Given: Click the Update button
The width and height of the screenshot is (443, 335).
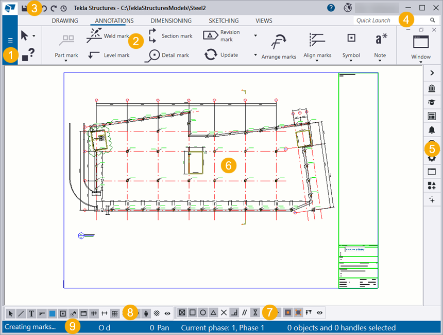Looking at the screenshot, I should pos(221,55).
